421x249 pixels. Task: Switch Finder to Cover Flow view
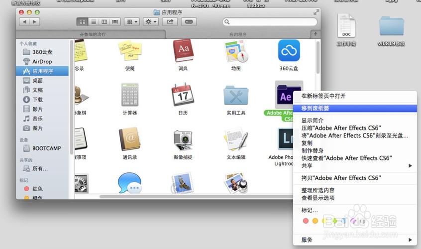pos(115,22)
